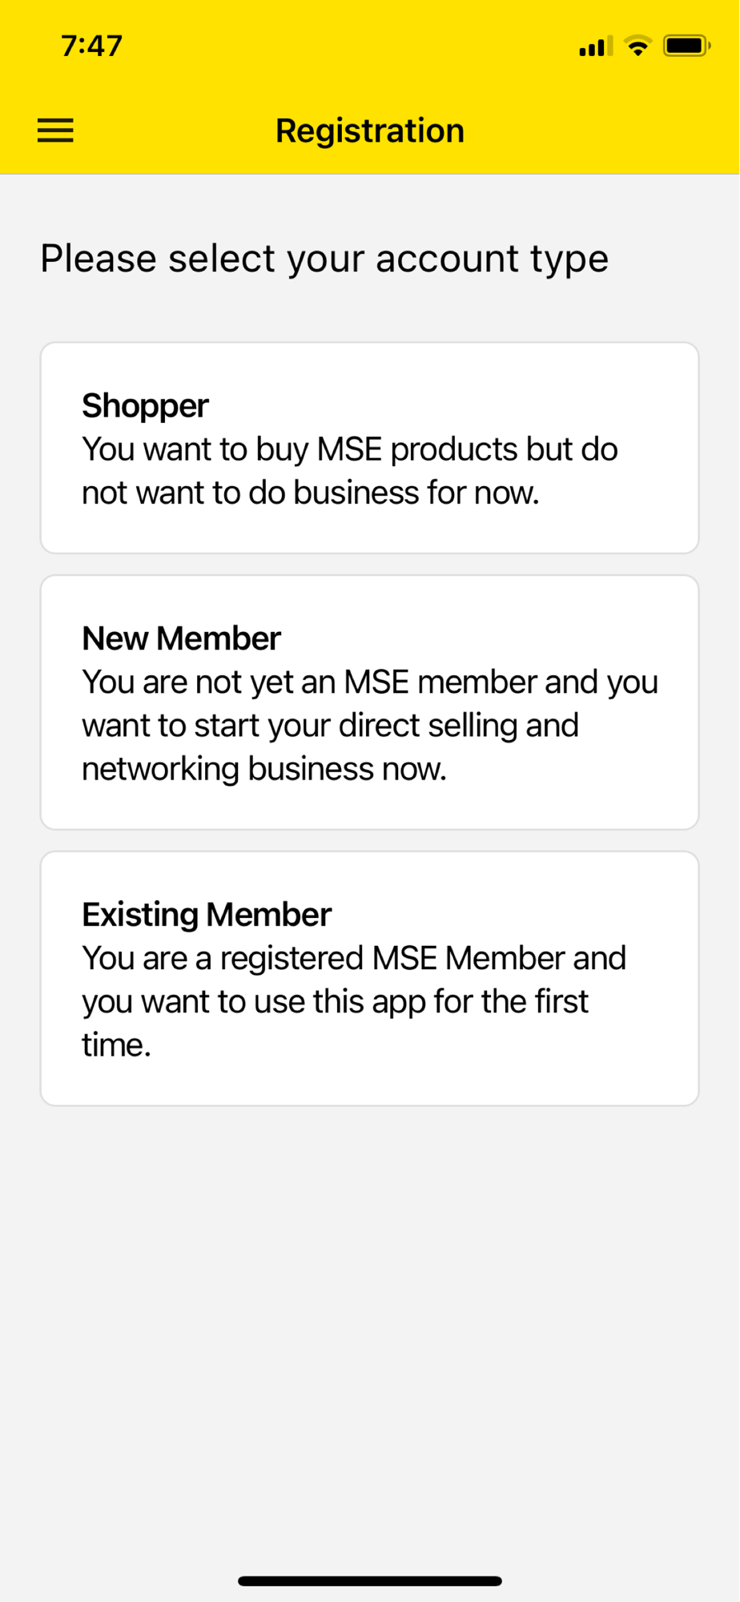Tap the cellular signal bars icon
Viewport: 740px width, 1602px height.
(595, 46)
